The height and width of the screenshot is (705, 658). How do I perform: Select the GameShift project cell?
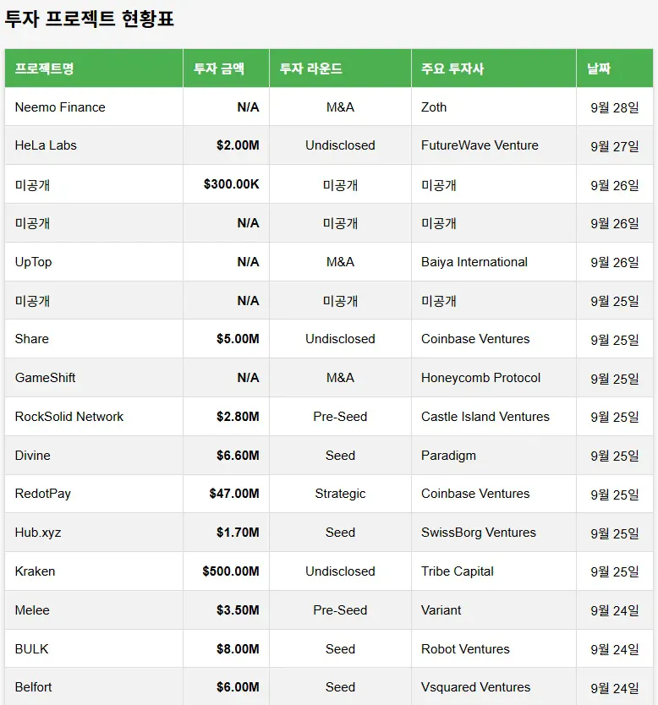45,378
